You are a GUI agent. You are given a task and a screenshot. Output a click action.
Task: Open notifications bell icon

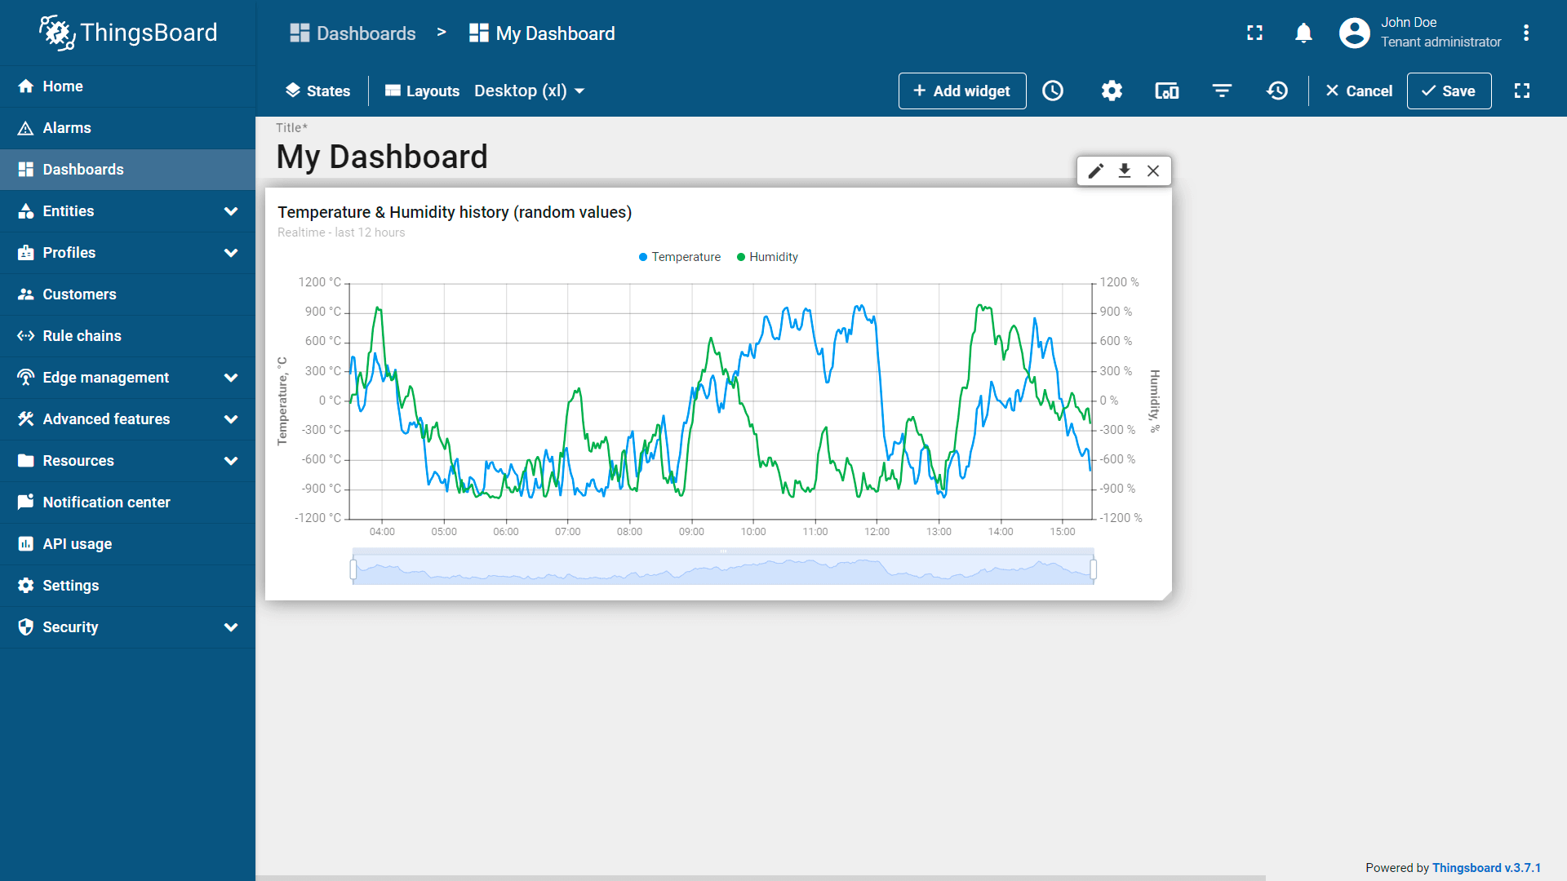point(1303,33)
